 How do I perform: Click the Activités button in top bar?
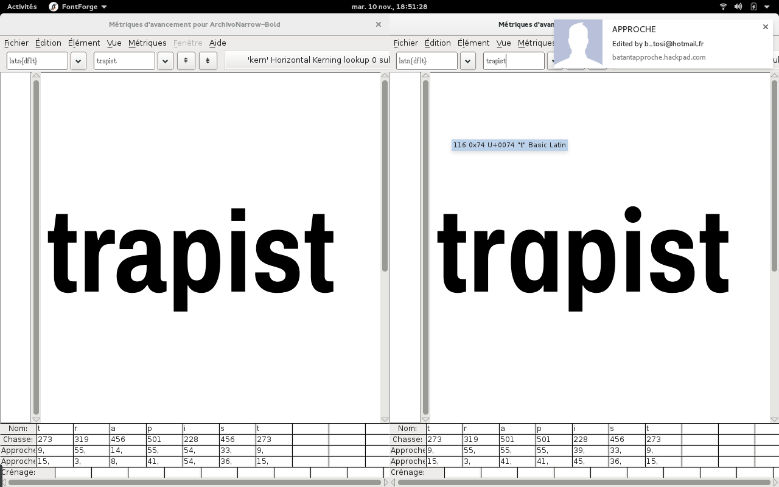pyautogui.click(x=22, y=7)
